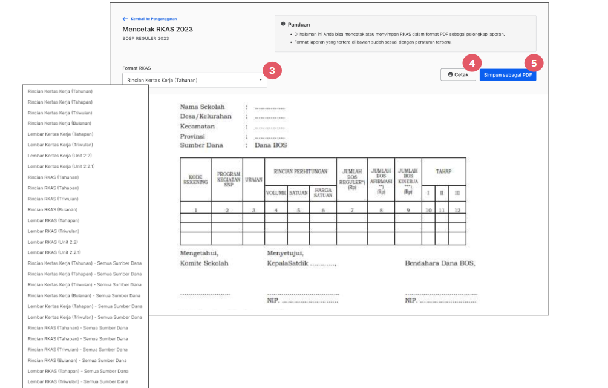Select Lembar Kertas Kerja (Unit 2.2.1)
Image resolution: width=608 pixels, height=388 pixels.
tap(61, 166)
